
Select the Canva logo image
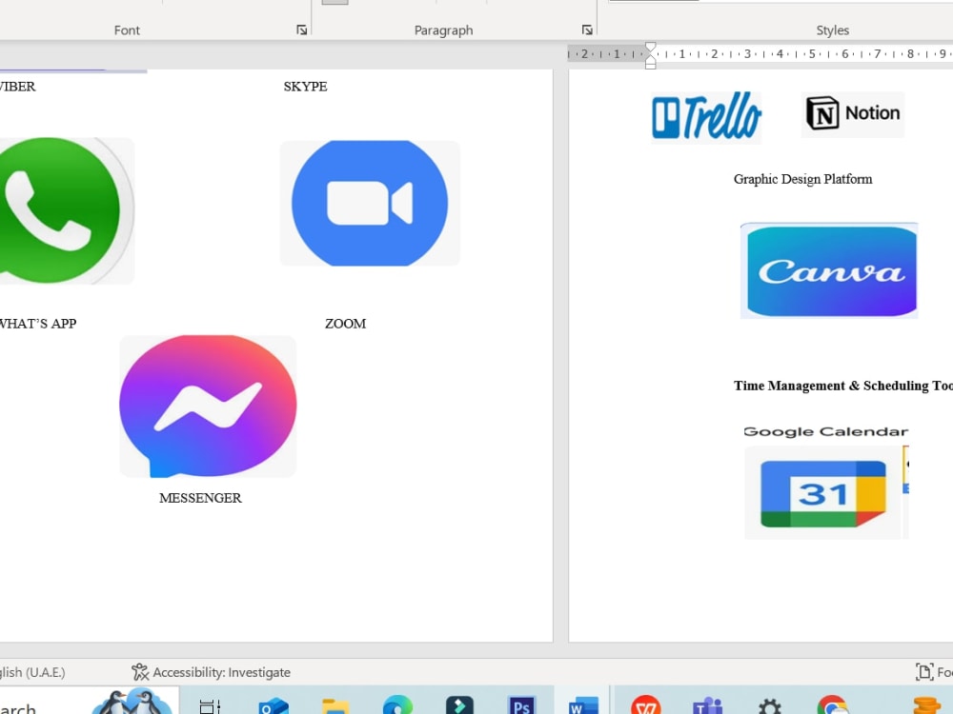[829, 270]
